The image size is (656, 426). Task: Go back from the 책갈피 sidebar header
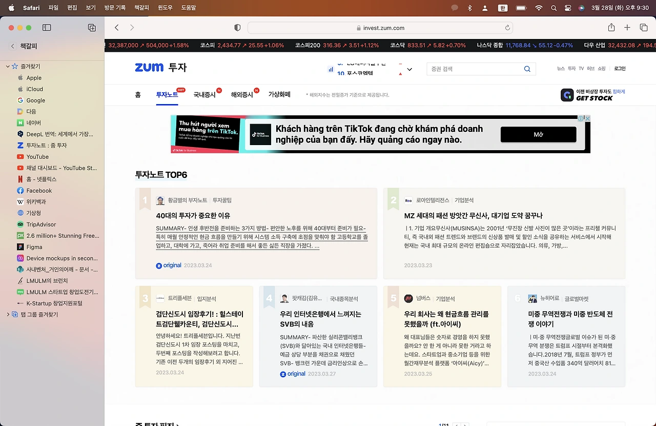click(x=13, y=46)
